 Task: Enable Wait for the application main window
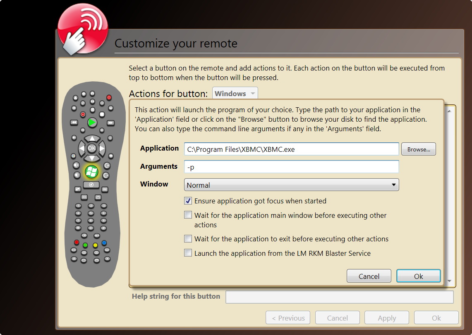point(188,215)
